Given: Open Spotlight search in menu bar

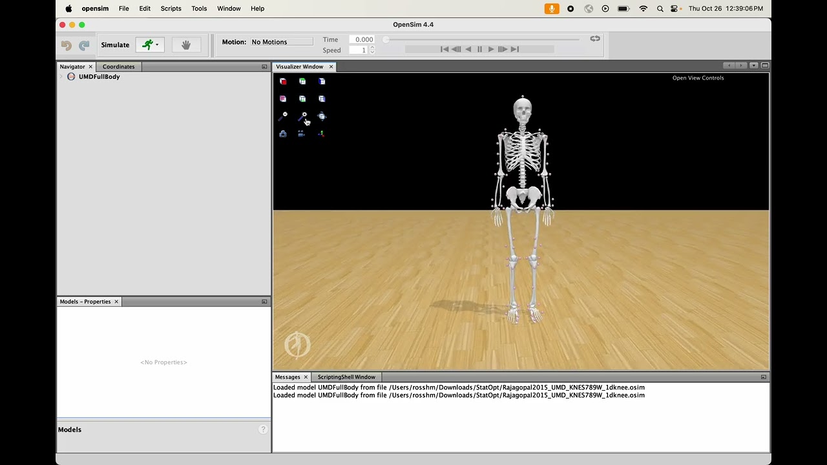Looking at the screenshot, I should pyautogui.click(x=660, y=8).
